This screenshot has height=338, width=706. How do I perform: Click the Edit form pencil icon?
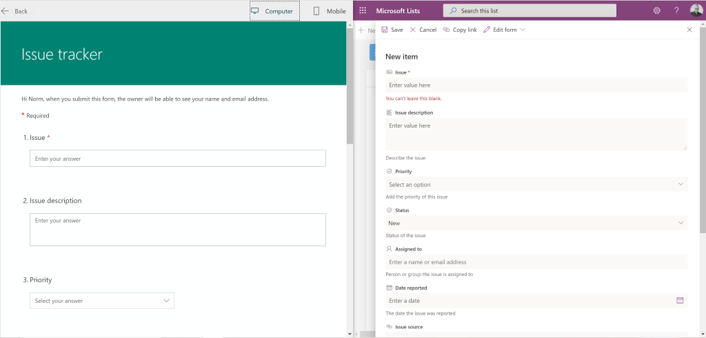(486, 30)
